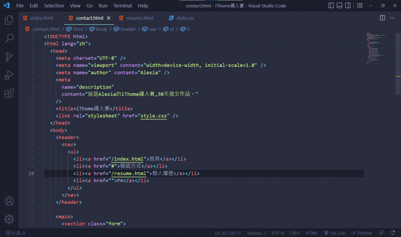
Task: Open the Accounts menu icon
Action: point(9,201)
